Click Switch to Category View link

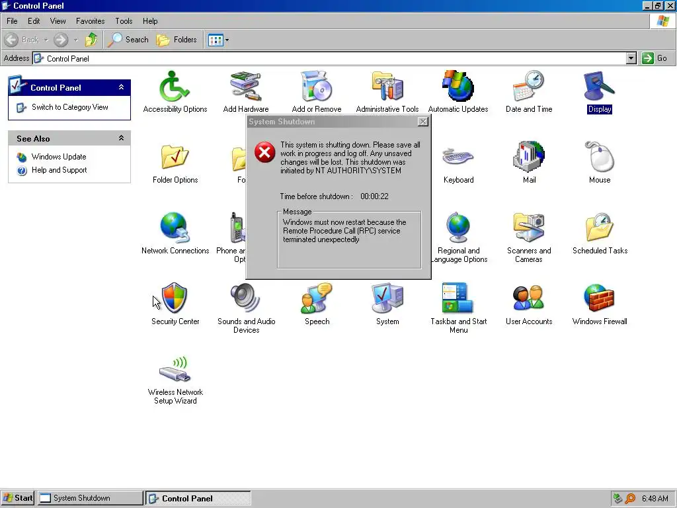tap(69, 107)
